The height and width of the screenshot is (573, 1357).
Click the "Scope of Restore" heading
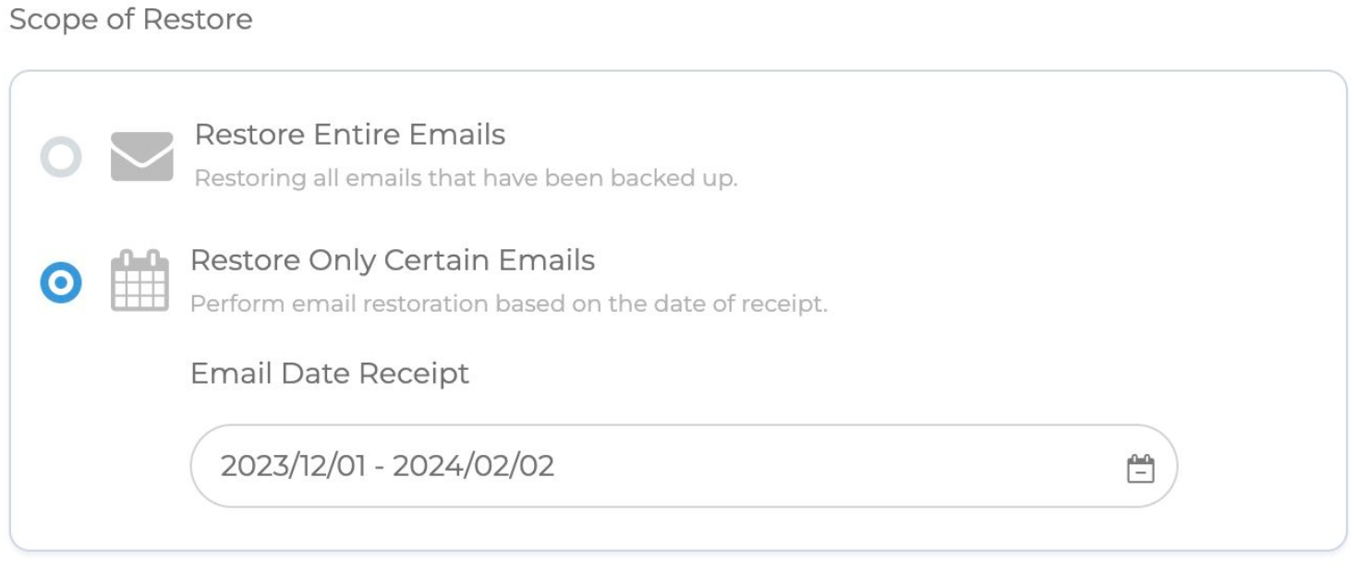click(130, 19)
